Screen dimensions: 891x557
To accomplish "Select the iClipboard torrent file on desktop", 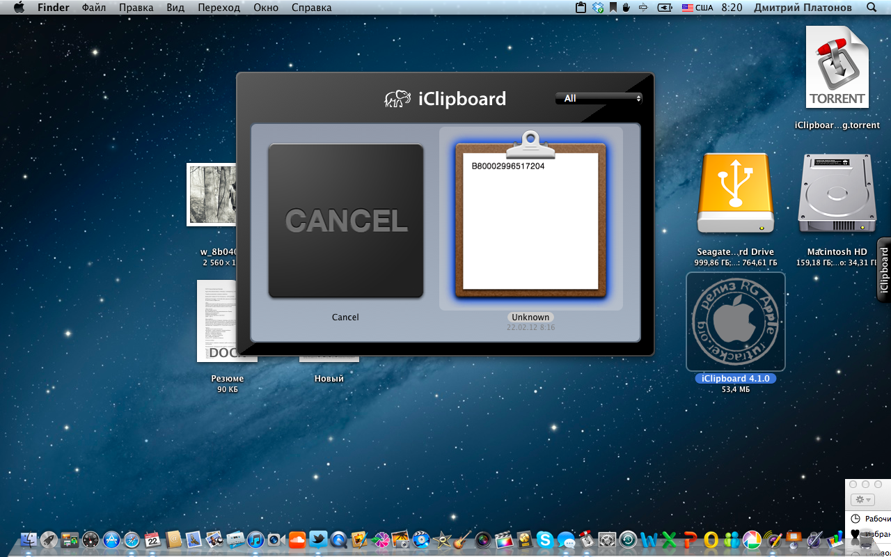I will click(x=837, y=68).
